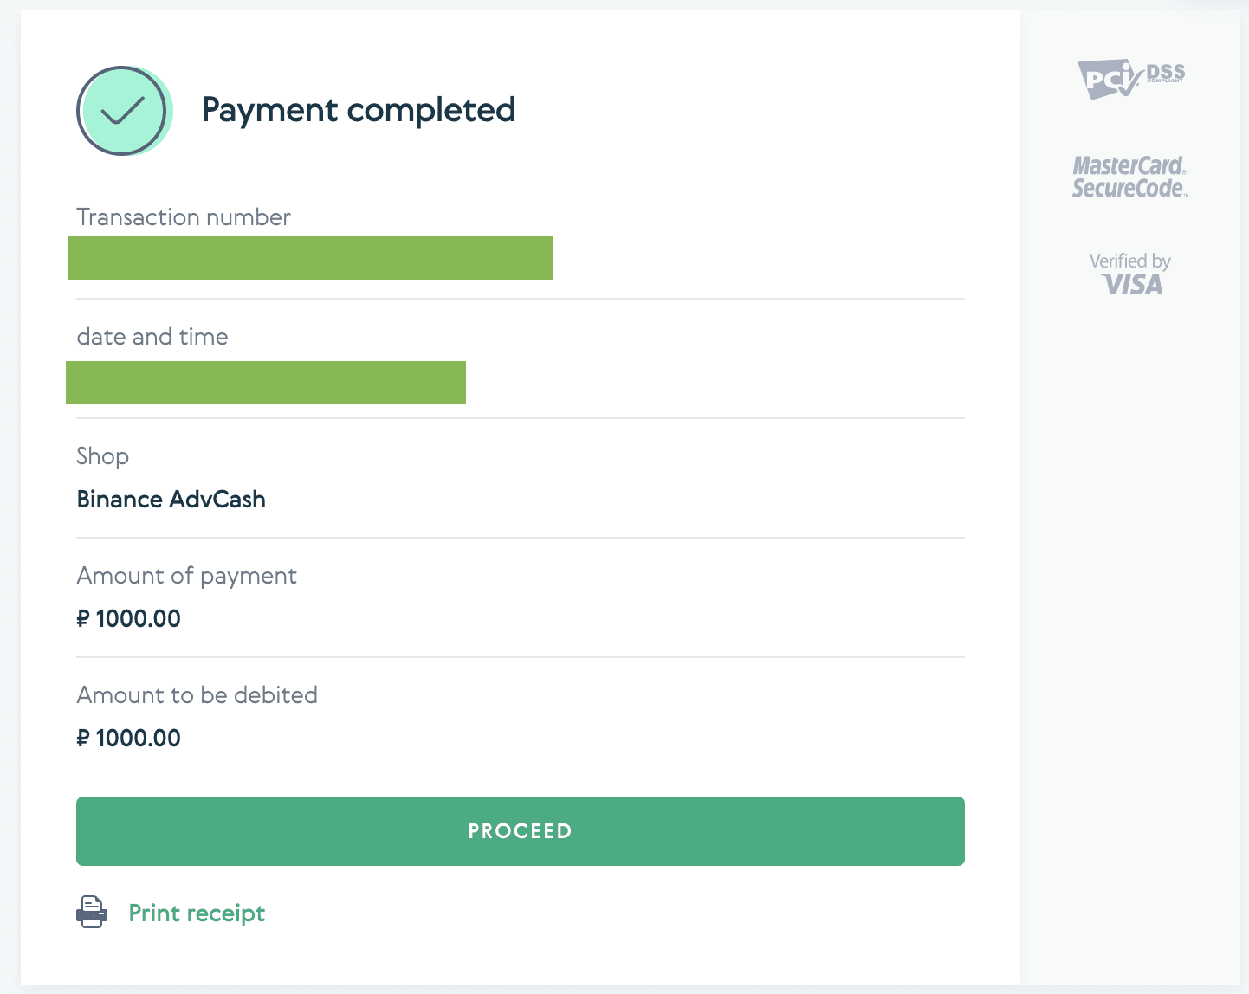Click the date and time label

pyautogui.click(x=152, y=337)
